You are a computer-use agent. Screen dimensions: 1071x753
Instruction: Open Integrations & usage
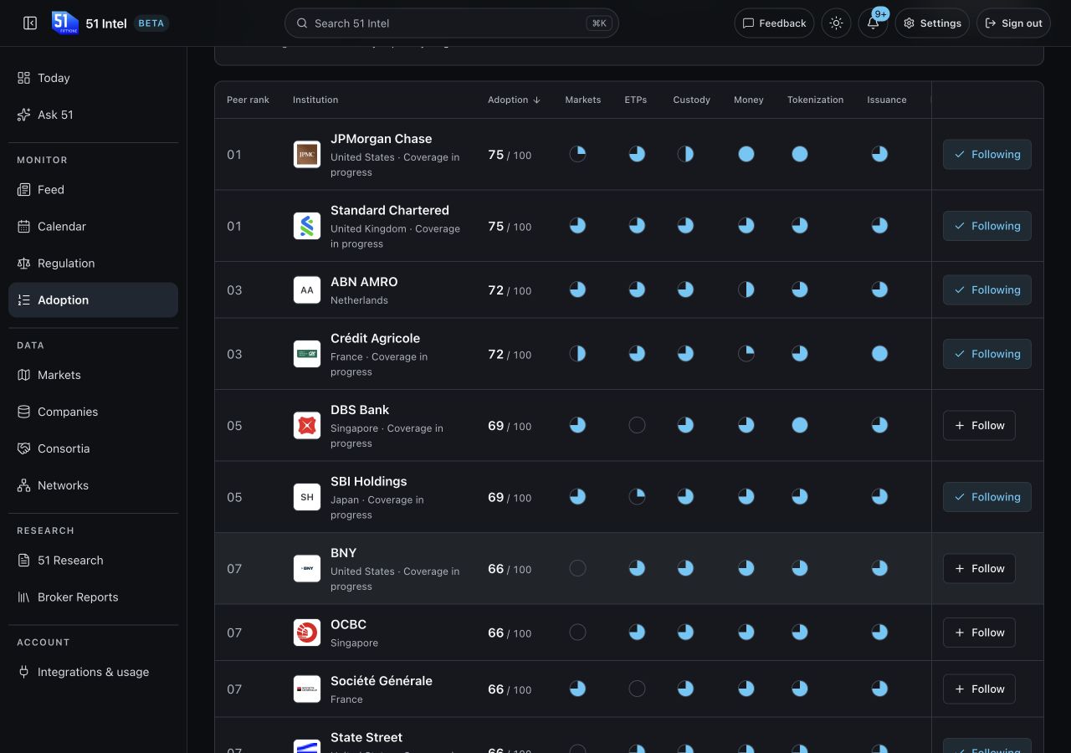pyautogui.click(x=93, y=672)
